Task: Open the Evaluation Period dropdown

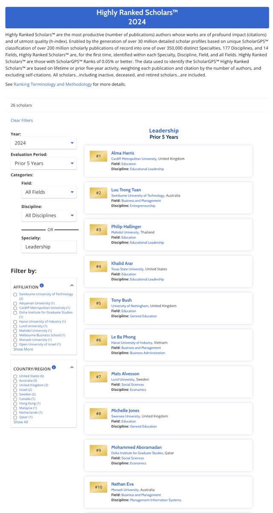Action: click(44, 163)
